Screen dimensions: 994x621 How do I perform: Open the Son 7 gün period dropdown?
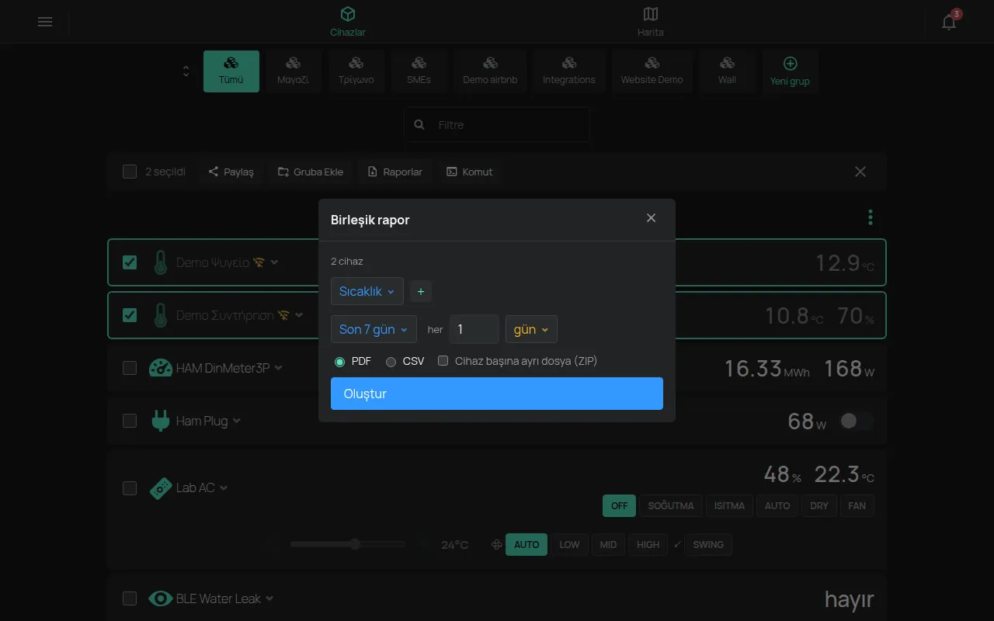pos(374,329)
